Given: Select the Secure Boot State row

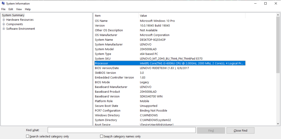Looking at the screenshot, I should 170,106.
